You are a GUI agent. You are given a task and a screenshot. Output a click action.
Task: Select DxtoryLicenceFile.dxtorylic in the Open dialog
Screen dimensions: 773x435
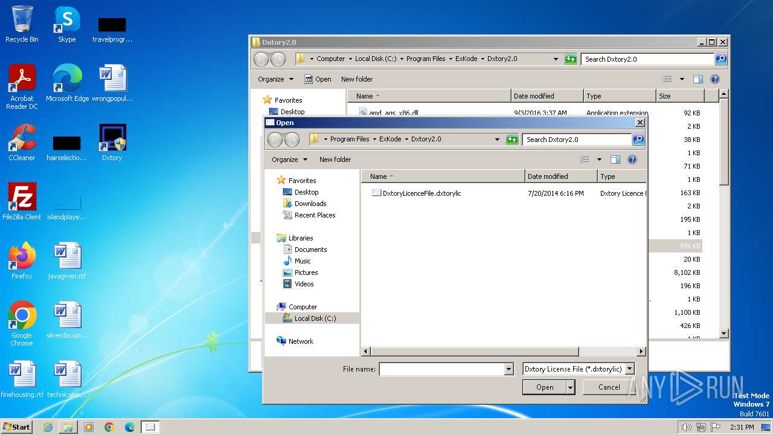coord(417,193)
